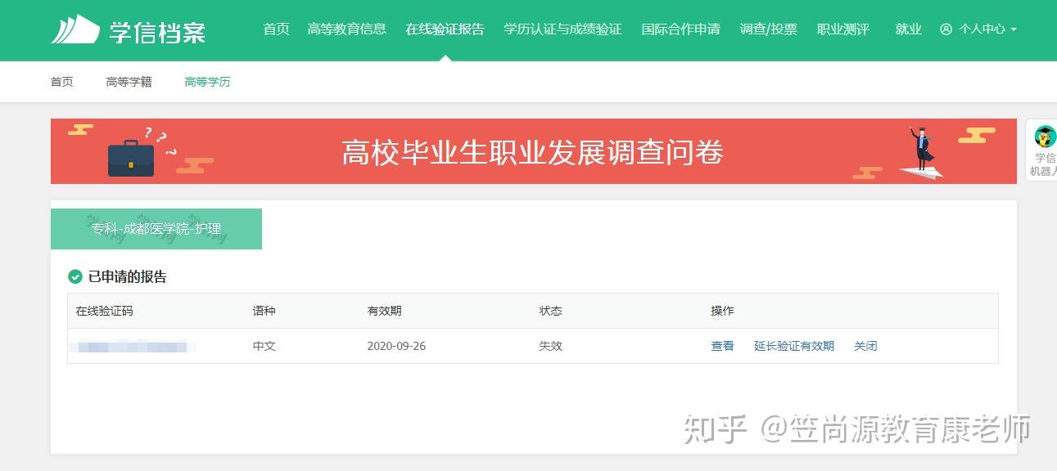This screenshot has width=1057, height=471.
Task: Go to 首页 in the top navigation
Action: pyautogui.click(x=276, y=29)
